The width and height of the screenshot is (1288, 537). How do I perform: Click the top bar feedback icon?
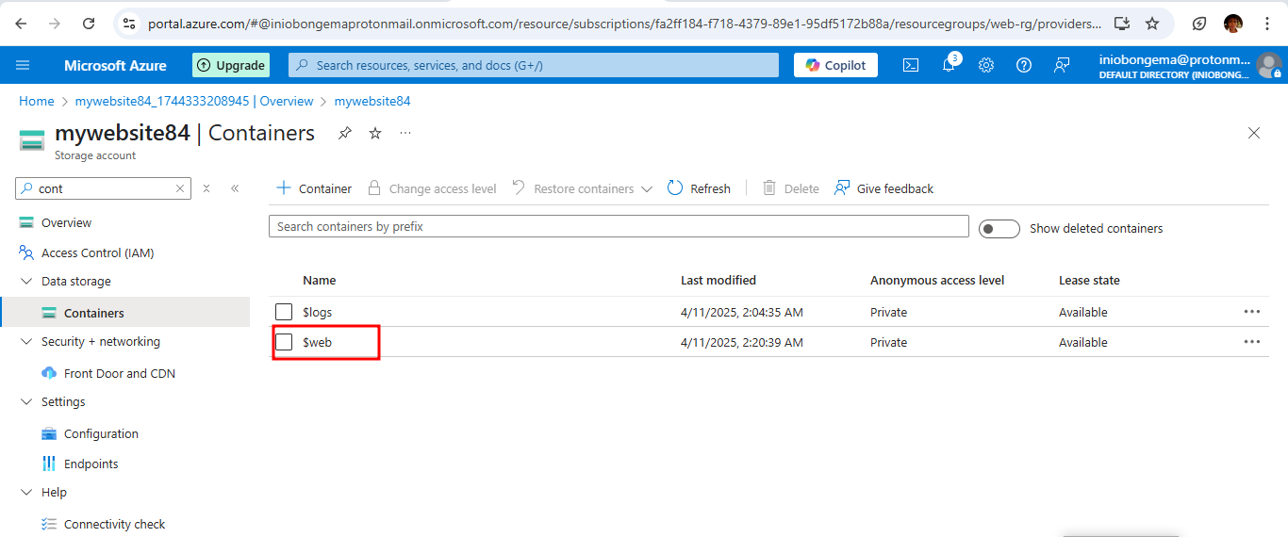tap(1062, 65)
